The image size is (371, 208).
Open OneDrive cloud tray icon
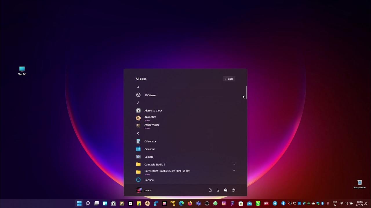[x=313, y=203]
